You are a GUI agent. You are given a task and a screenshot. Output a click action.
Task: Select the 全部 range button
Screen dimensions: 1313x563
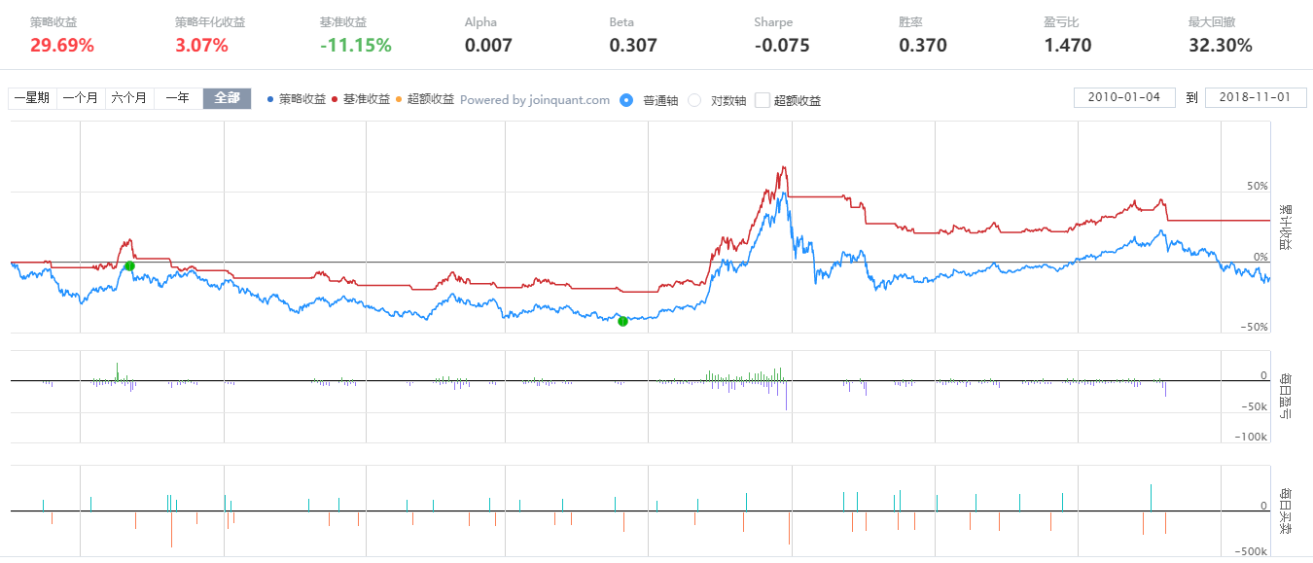(x=227, y=98)
